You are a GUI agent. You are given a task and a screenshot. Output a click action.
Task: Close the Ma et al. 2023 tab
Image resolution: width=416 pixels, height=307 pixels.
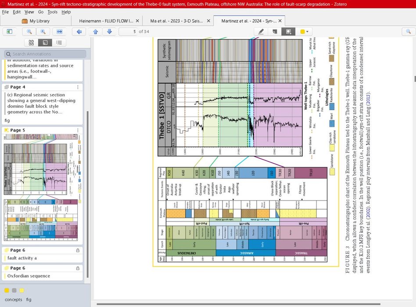[208, 21]
